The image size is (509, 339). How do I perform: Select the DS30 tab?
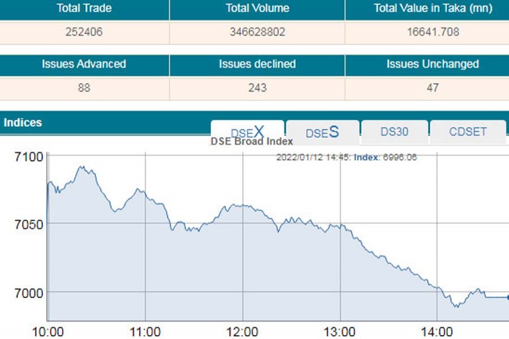(x=394, y=132)
